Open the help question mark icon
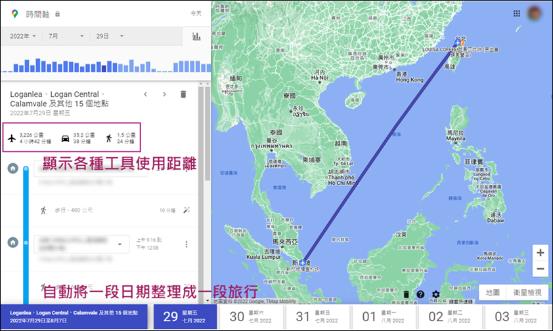Image resolution: width=553 pixels, height=331 pixels. (420, 294)
